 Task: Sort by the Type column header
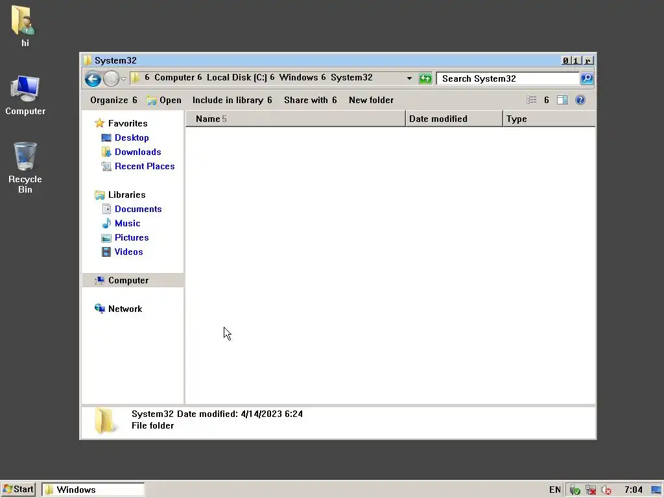(x=549, y=119)
